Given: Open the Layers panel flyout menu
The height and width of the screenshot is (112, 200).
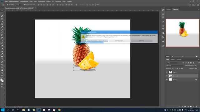Looking at the screenshot, I should 199,59.
